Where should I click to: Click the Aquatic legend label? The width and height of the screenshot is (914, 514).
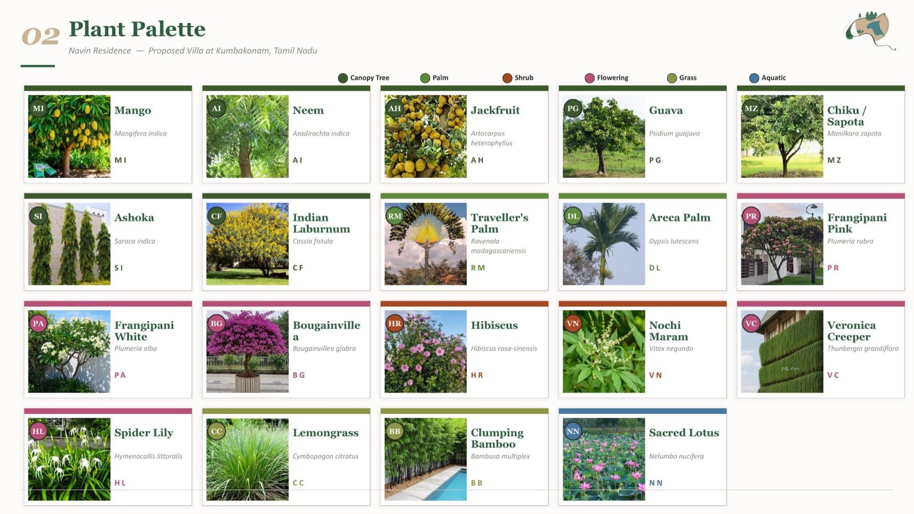pos(773,78)
